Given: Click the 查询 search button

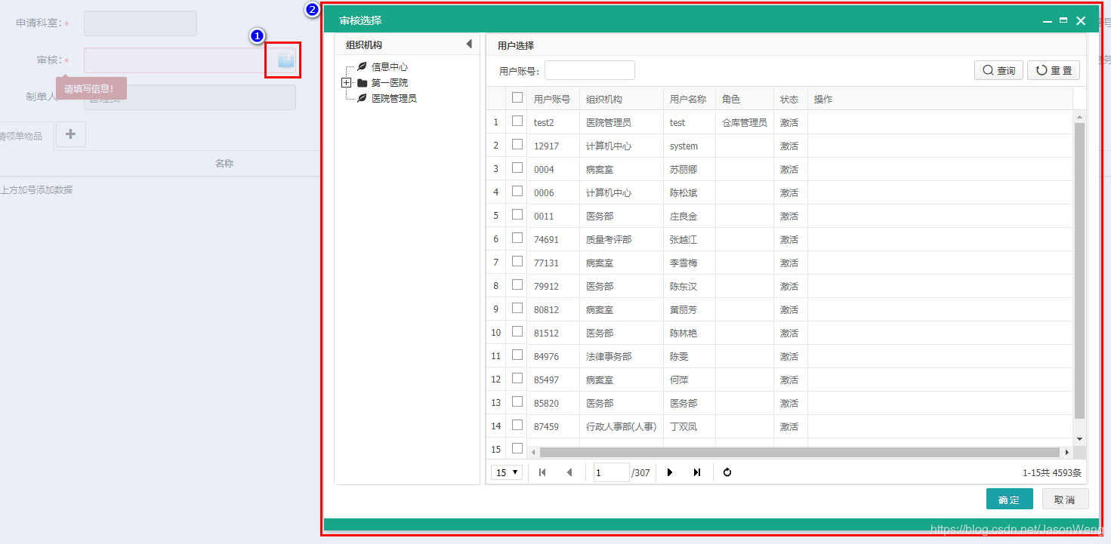Looking at the screenshot, I should click(x=998, y=70).
